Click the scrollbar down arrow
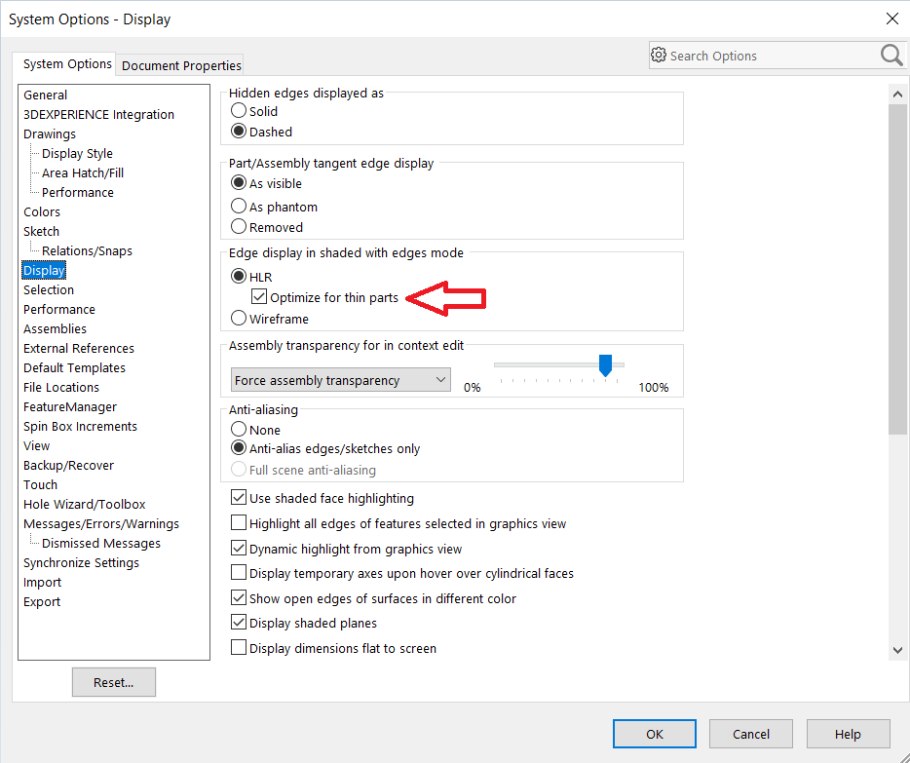The width and height of the screenshot is (910, 763). (897, 649)
